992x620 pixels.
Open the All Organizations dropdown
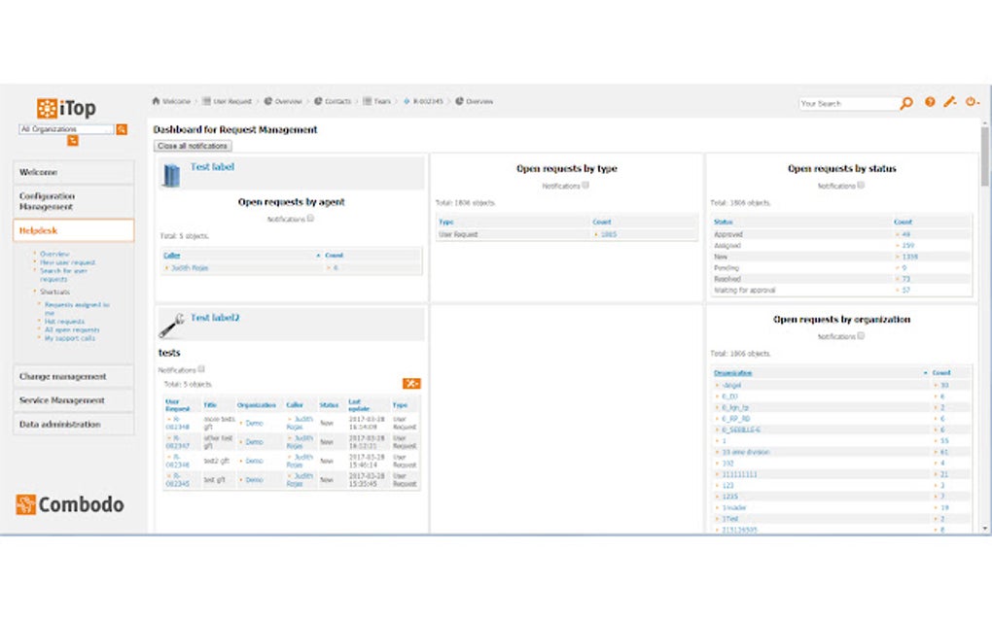[x=66, y=129]
